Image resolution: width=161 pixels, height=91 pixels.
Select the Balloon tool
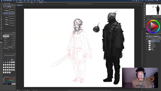(x=1, y=37)
